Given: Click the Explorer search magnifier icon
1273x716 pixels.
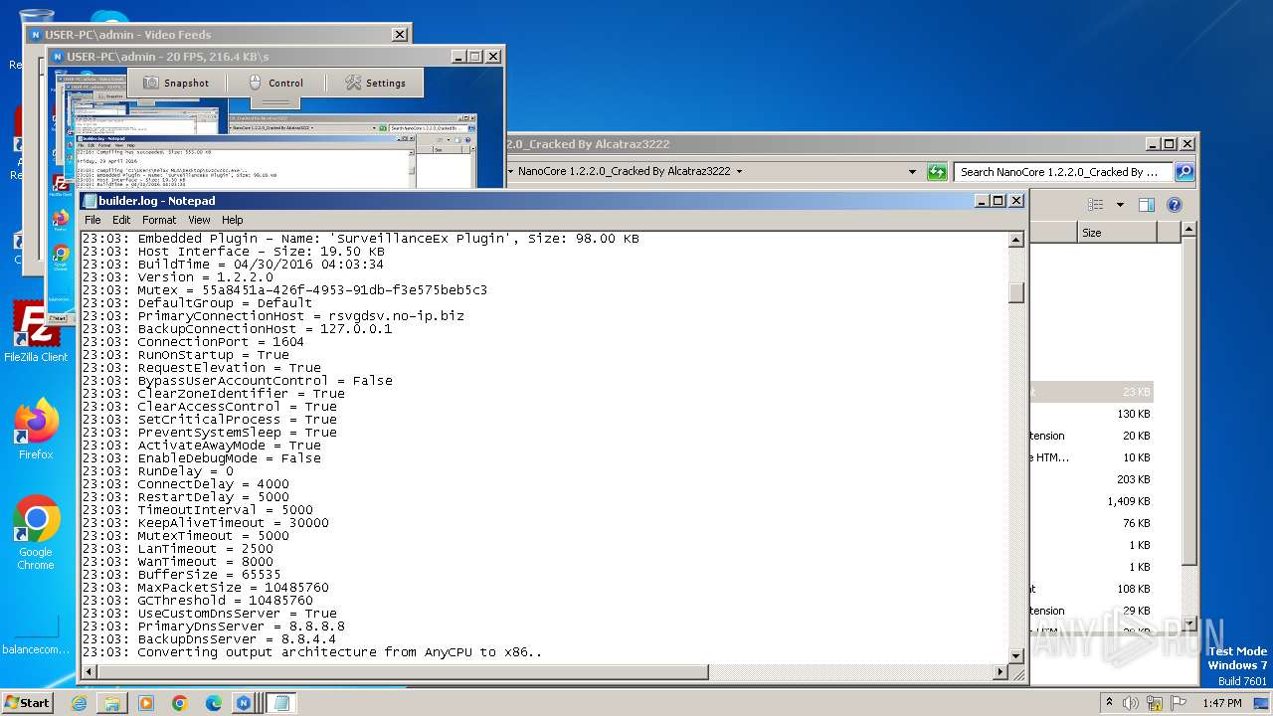Looking at the screenshot, I should click(1183, 172).
